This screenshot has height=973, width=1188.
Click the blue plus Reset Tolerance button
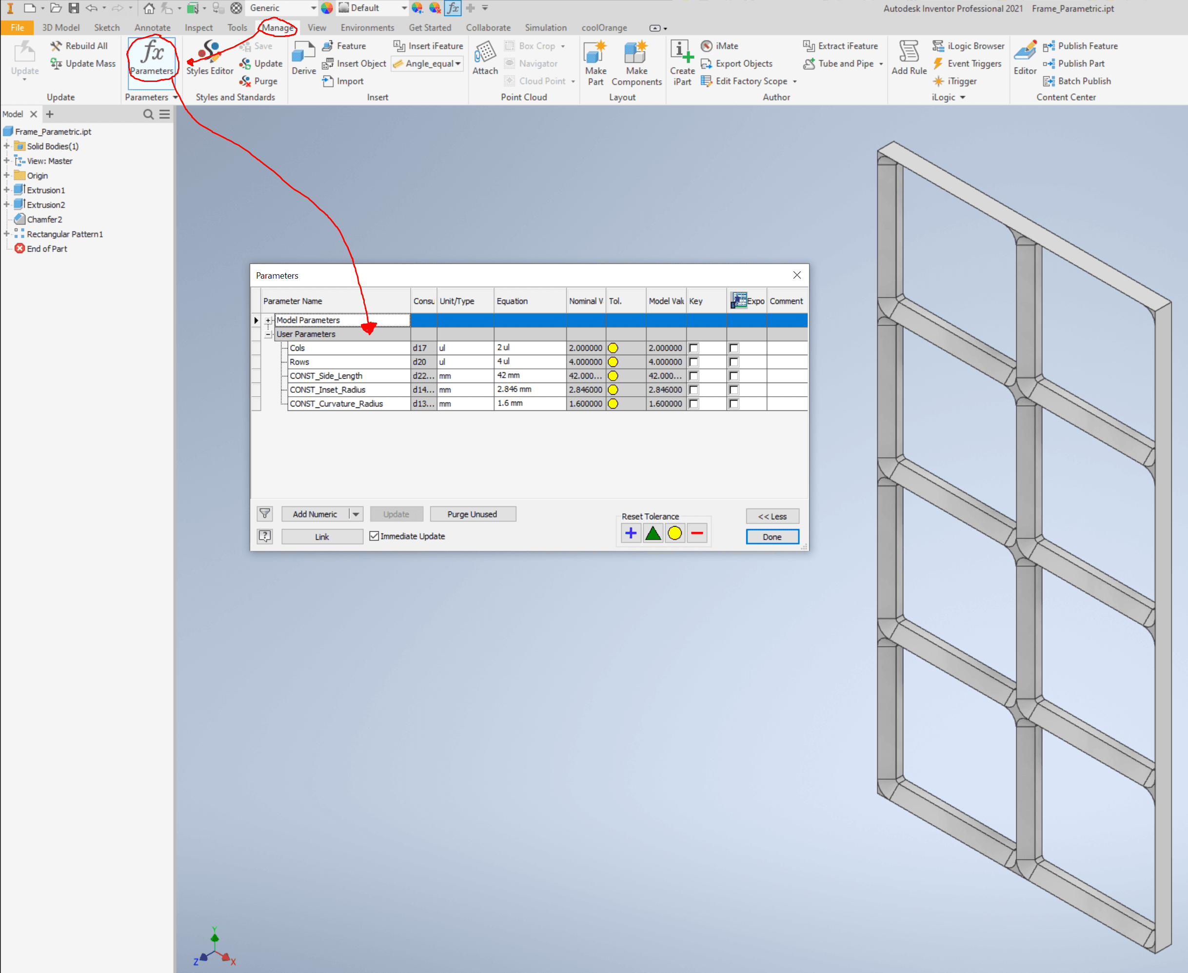631,533
